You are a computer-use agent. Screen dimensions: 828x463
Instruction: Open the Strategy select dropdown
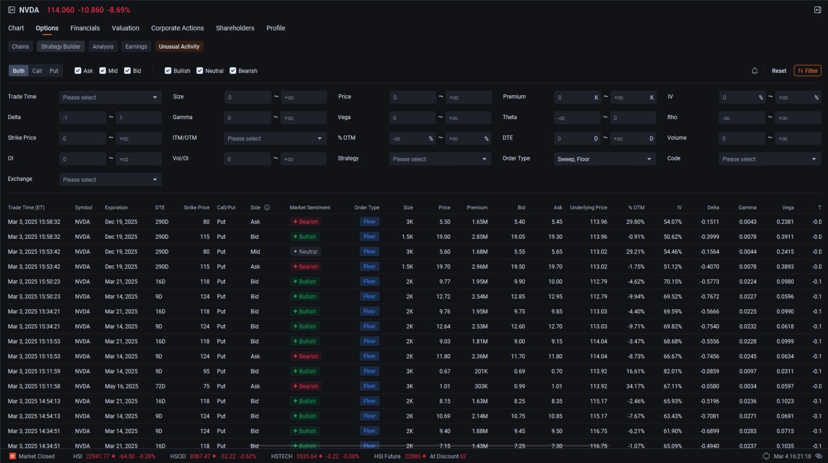(x=440, y=159)
